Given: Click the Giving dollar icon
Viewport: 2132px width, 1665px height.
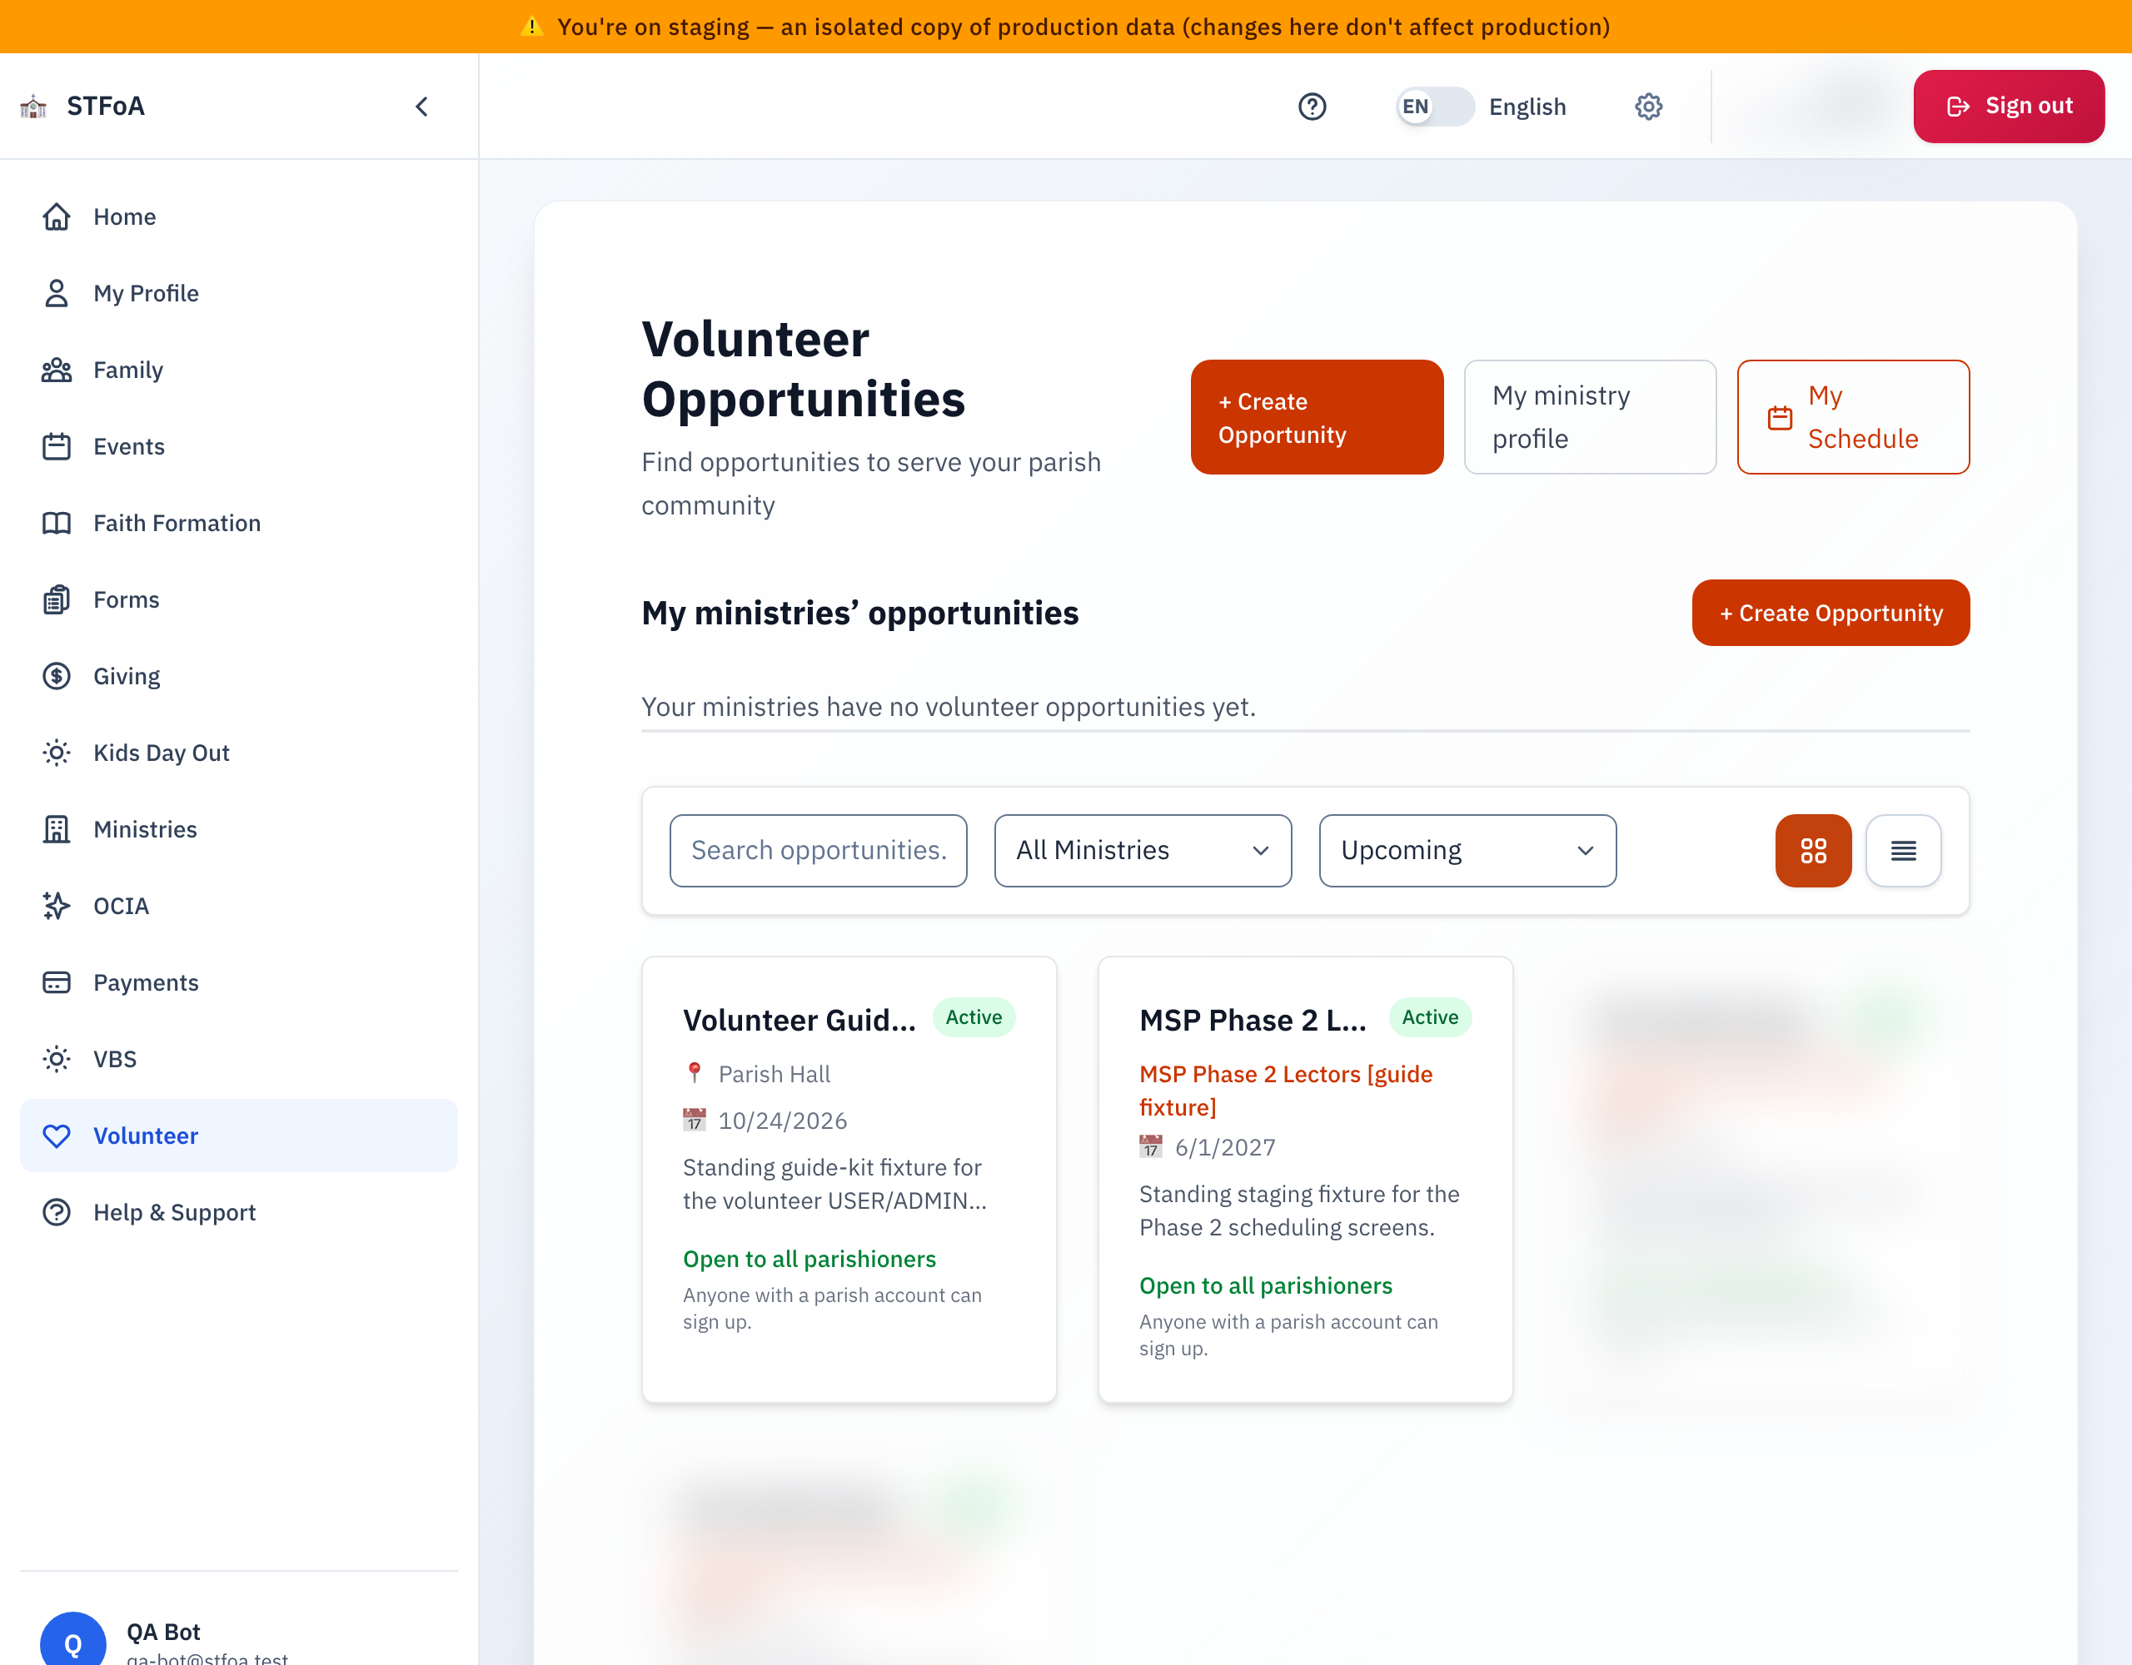Looking at the screenshot, I should [57, 676].
